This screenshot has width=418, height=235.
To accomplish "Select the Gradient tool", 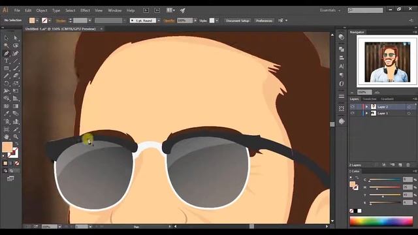I will point(16,106).
